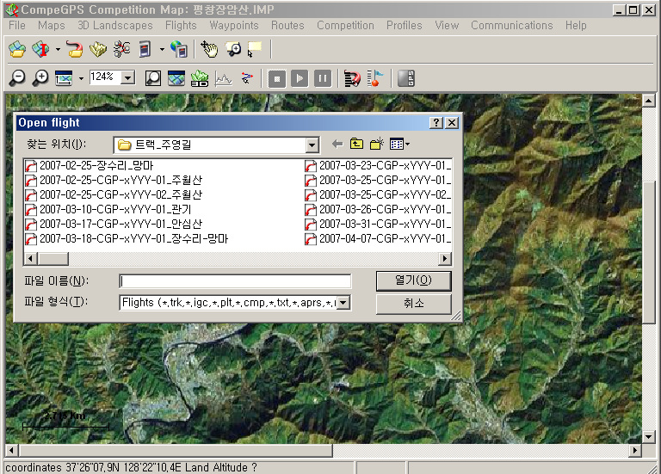Select the hand pan tool

click(209, 49)
